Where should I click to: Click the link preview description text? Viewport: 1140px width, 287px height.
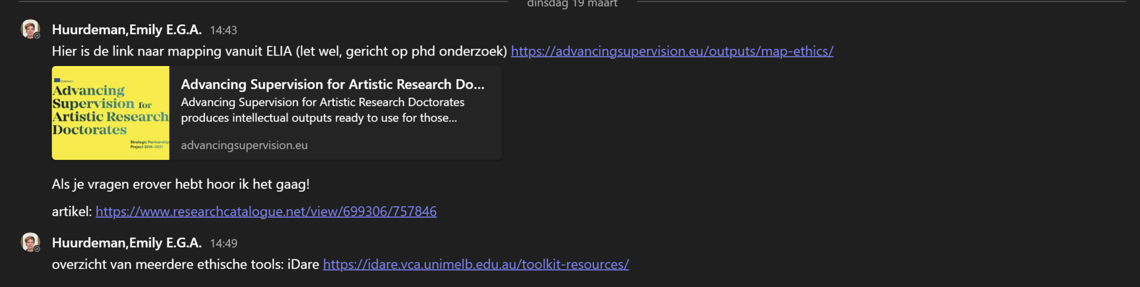322,110
